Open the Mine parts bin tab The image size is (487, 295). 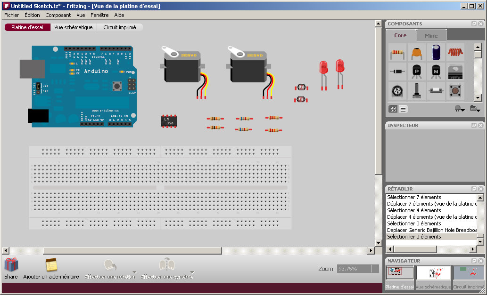tap(431, 36)
